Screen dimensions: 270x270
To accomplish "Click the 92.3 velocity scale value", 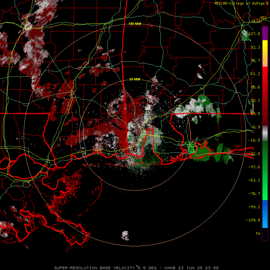I will [255, 47].
